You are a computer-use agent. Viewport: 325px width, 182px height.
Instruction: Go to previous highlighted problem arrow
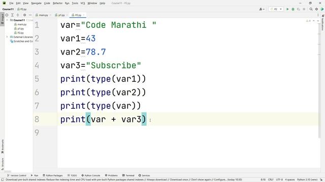coord(314,21)
